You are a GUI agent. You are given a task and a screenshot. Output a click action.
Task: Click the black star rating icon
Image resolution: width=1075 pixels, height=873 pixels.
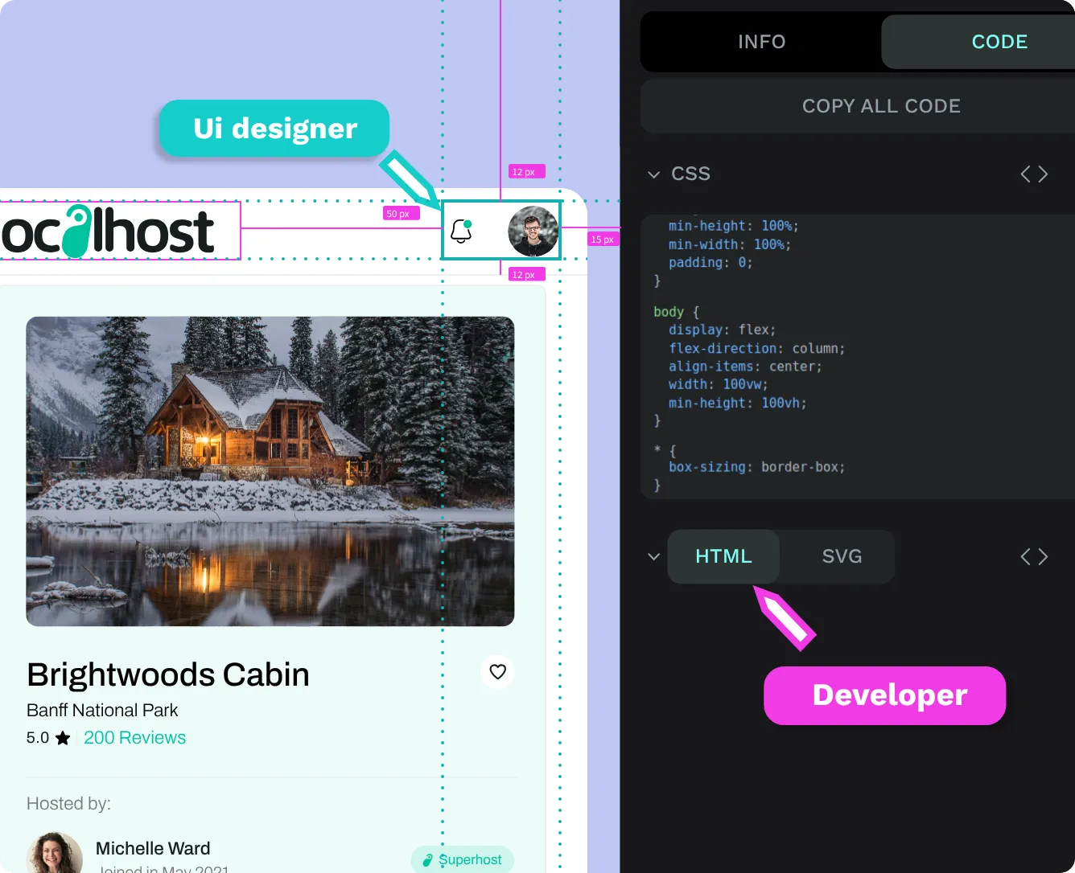coord(63,738)
